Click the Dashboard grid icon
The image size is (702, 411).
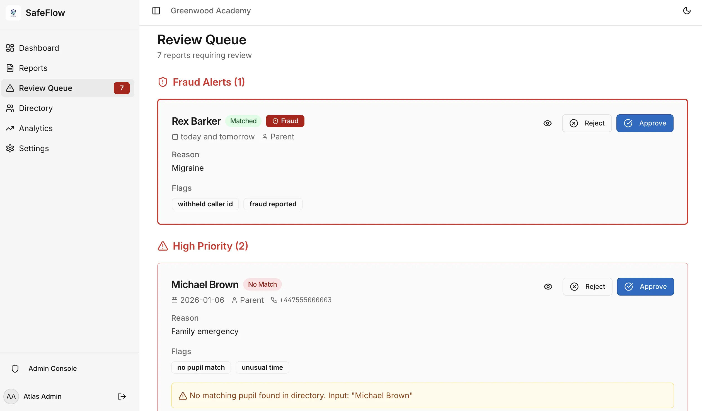pyautogui.click(x=10, y=48)
